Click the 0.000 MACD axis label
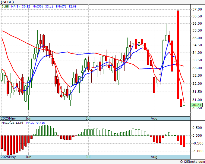205x164 pixels. point(197,135)
